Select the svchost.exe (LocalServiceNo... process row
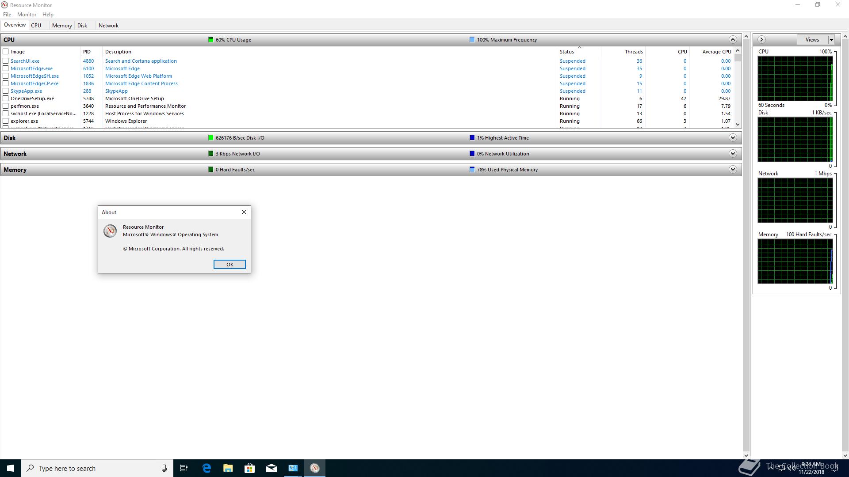Viewport: 849px width, 477px height. 367,114
